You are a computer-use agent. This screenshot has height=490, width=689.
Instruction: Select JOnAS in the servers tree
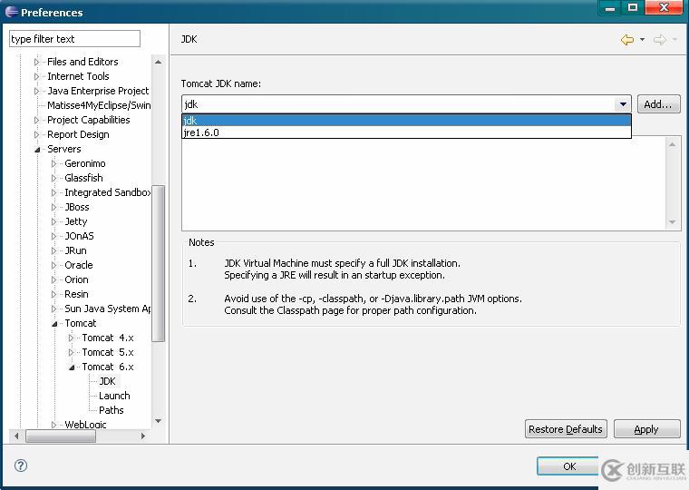click(x=79, y=236)
